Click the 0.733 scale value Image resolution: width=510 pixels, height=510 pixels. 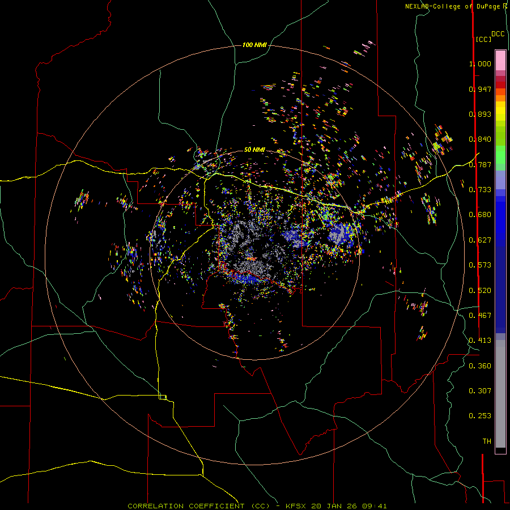pos(480,190)
